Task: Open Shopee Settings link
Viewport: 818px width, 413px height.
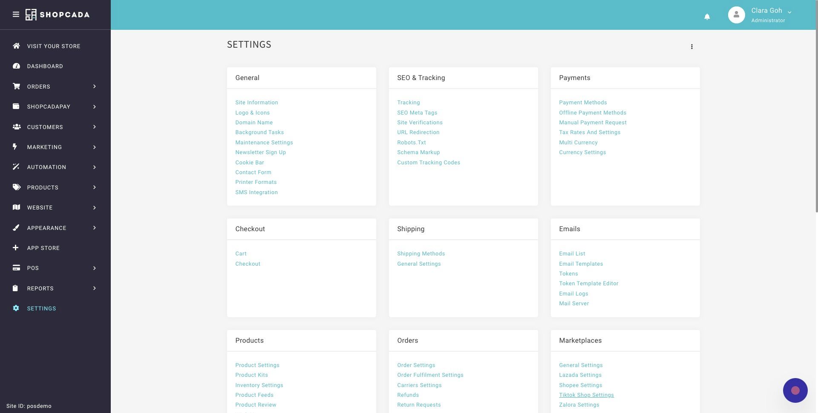Action: coord(580,385)
